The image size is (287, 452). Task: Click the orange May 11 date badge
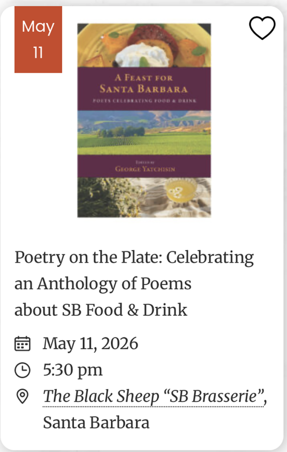[38, 39]
